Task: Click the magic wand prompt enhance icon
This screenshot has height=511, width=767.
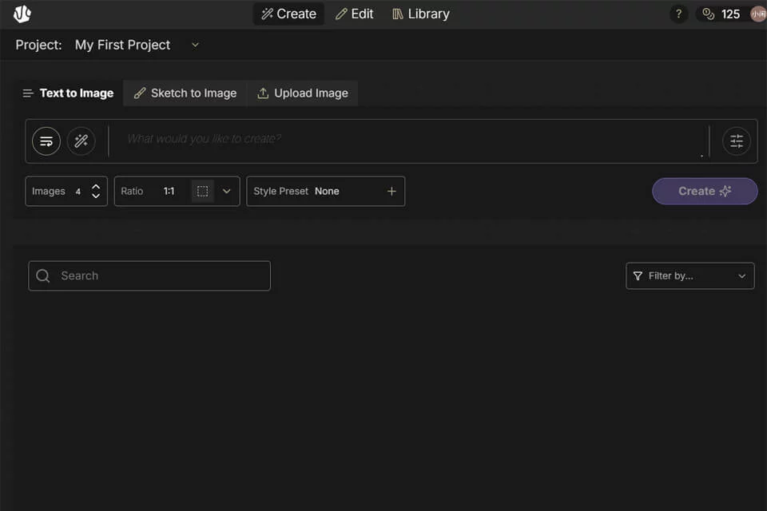Action: (x=81, y=141)
